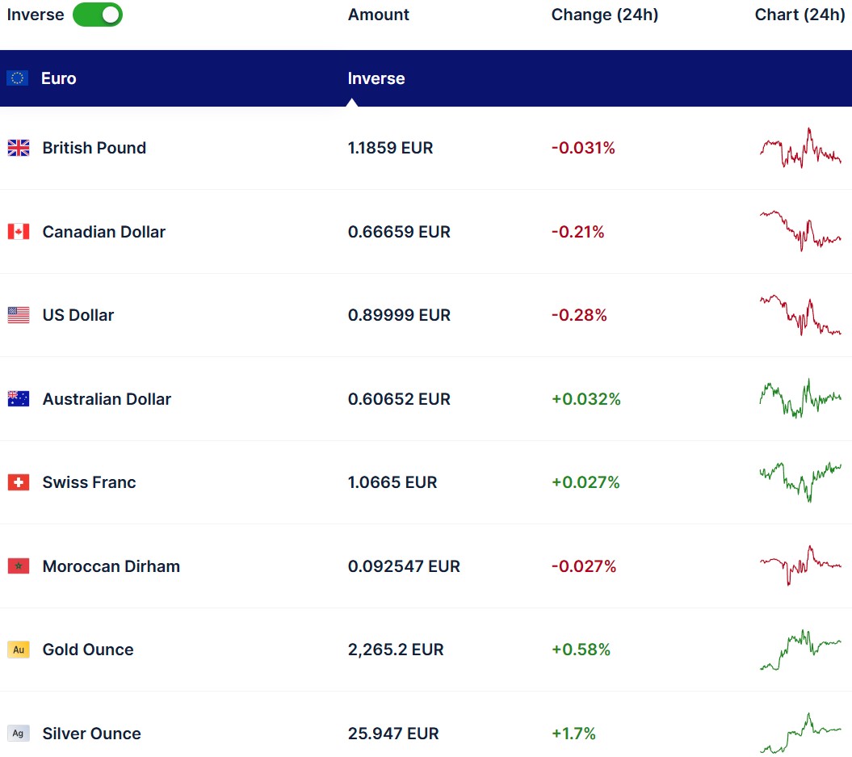
Task: Click the Swiss Franc 24h chart
Action: pyautogui.click(x=800, y=482)
